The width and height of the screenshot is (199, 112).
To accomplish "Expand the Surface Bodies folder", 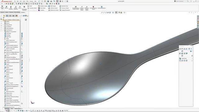I will 3,28.
